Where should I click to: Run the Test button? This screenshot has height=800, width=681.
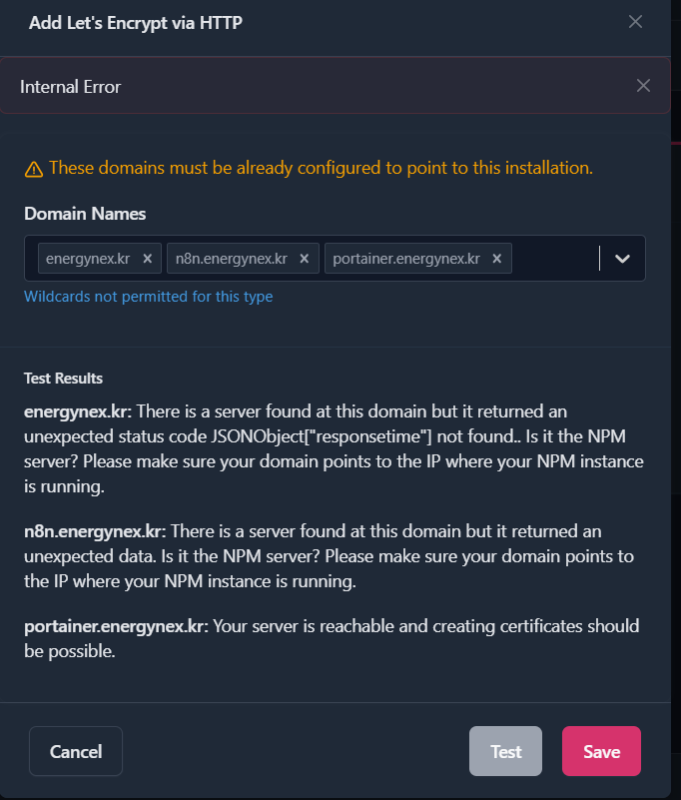[x=505, y=751]
